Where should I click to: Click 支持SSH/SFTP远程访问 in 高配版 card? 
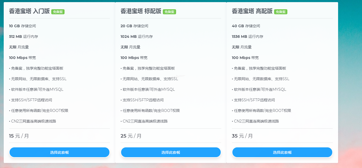coord(253,100)
